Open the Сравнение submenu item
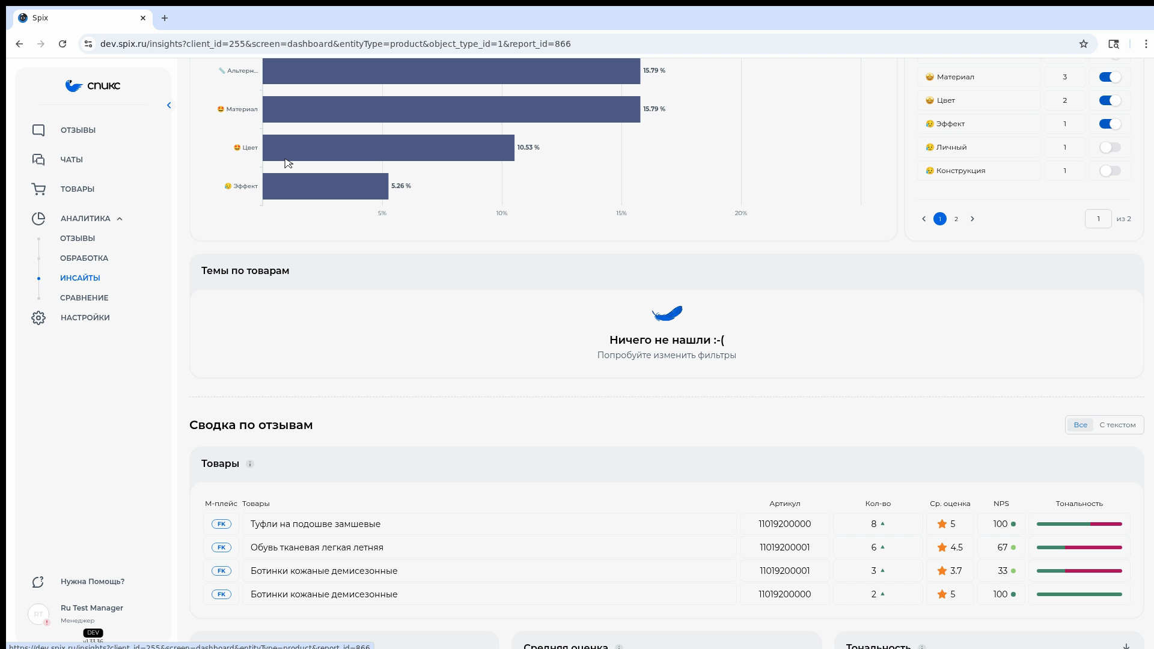Screen dimensions: 1154x649 (84, 298)
